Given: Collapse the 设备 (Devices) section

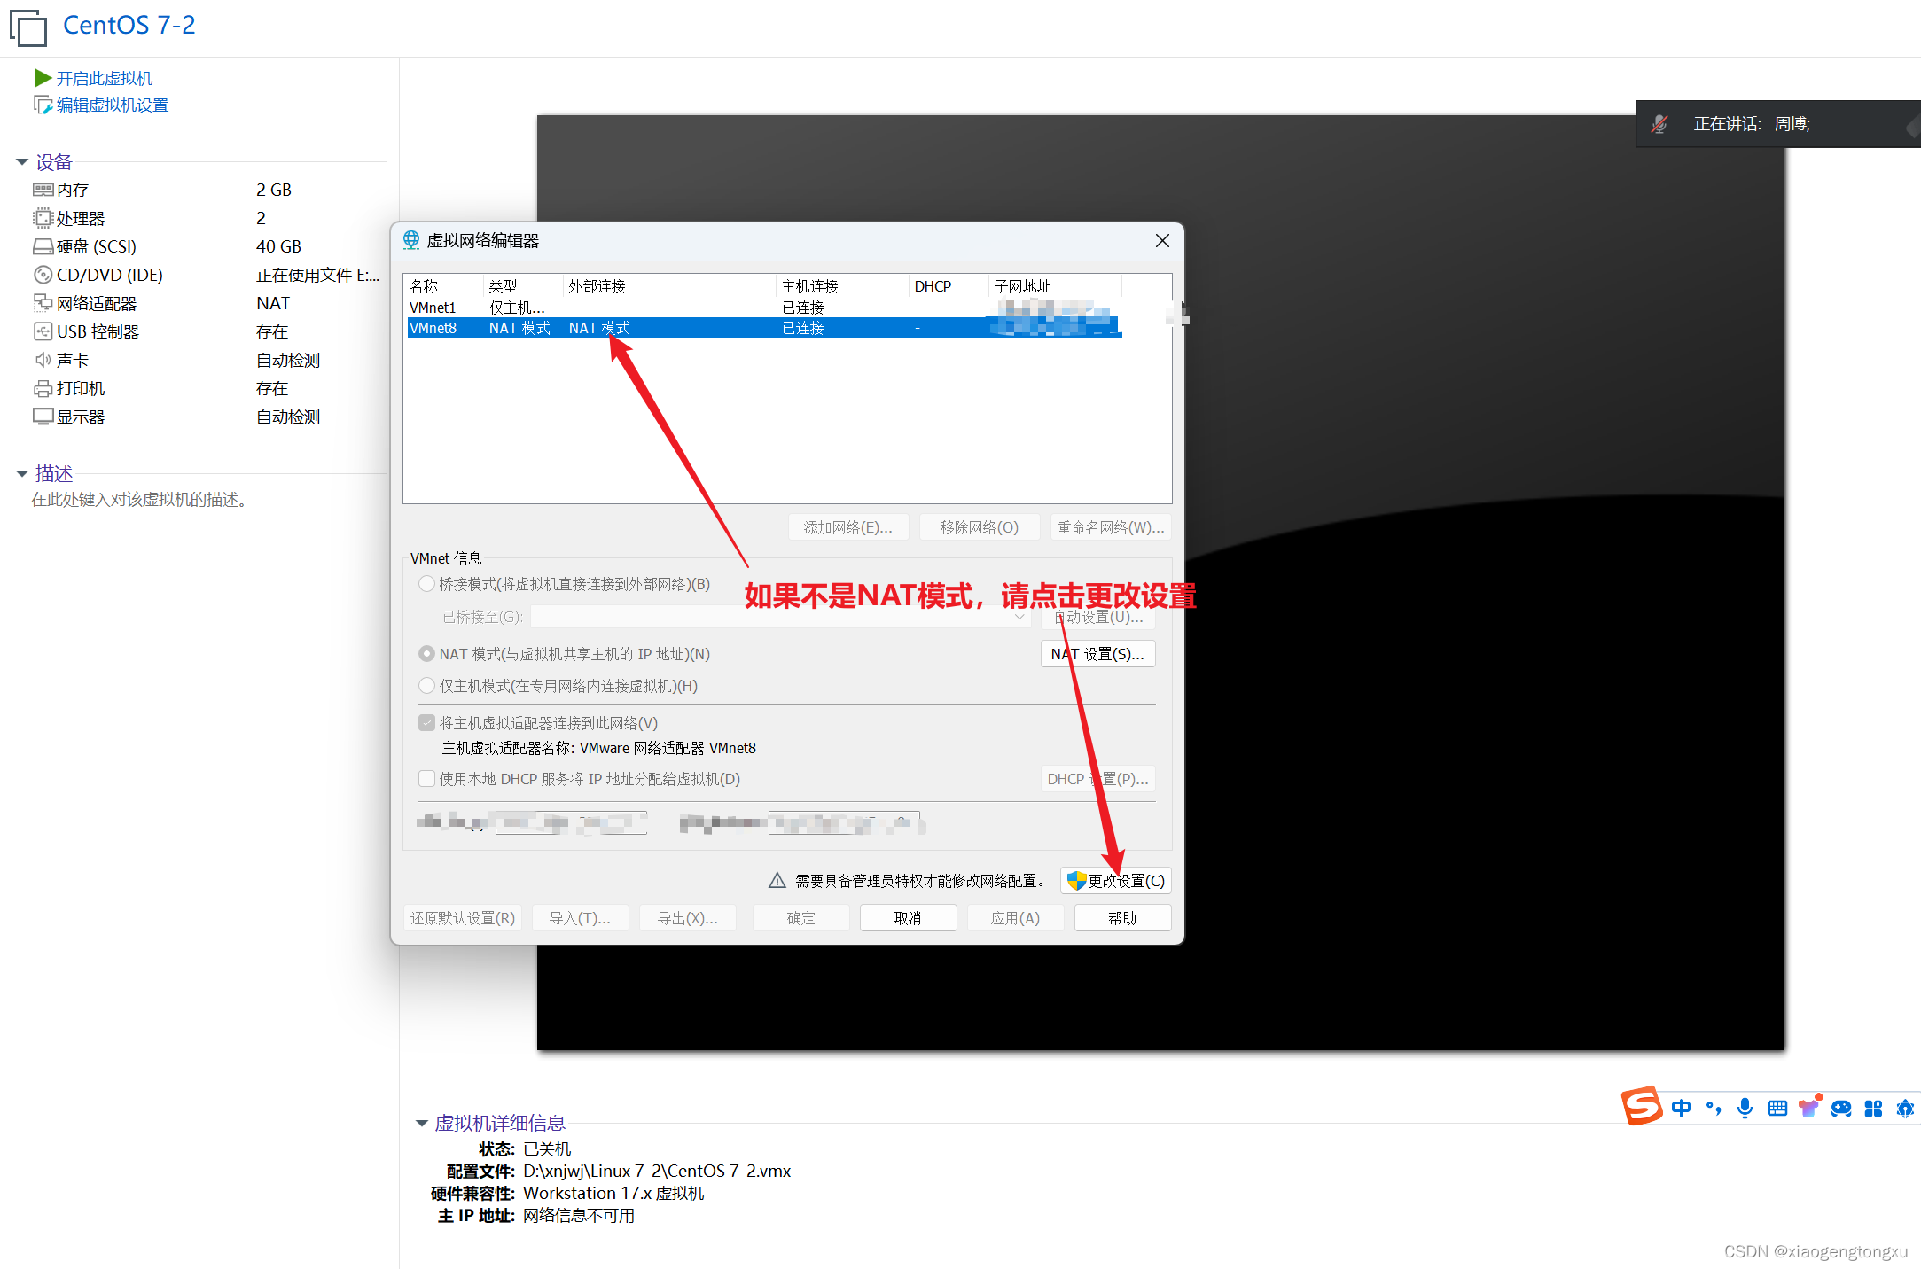Looking at the screenshot, I should [x=22, y=162].
